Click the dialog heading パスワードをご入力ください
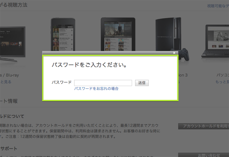This screenshot has width=229, height=157. (x=89, y=65)
